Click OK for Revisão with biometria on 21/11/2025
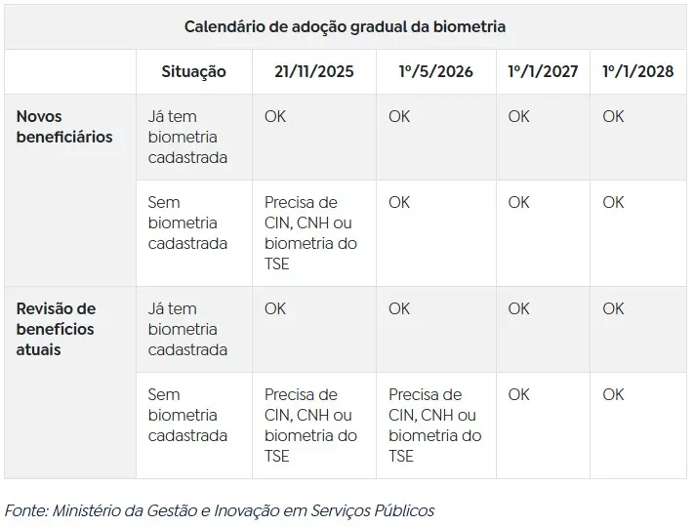 (275, 308)
